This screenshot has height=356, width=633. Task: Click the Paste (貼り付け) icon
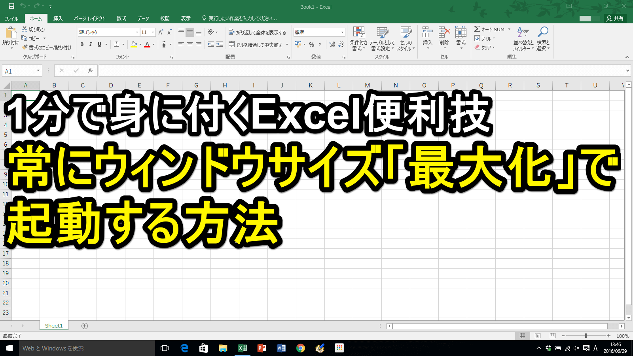click(x=11, y=33)
